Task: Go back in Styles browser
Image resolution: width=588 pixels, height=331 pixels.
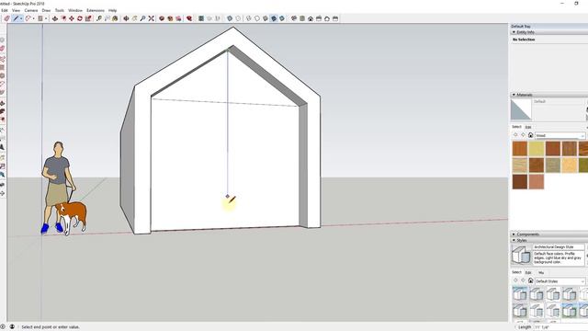Action: tap(515, 280)
